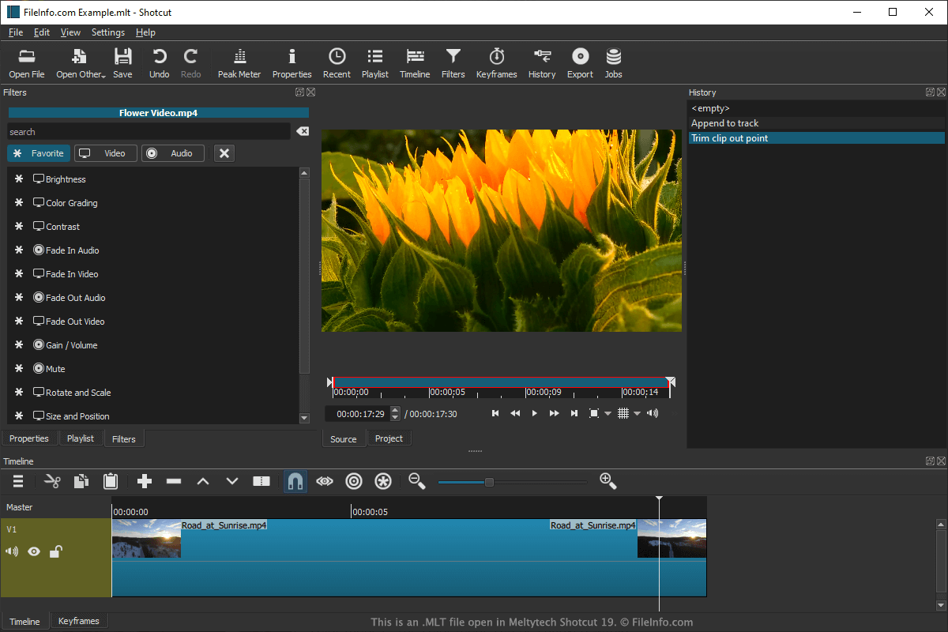Image resolution: width=948 pixels, height=632 pixels.
Task: Select Append to track history entry
Action: (x=816, y=123)
